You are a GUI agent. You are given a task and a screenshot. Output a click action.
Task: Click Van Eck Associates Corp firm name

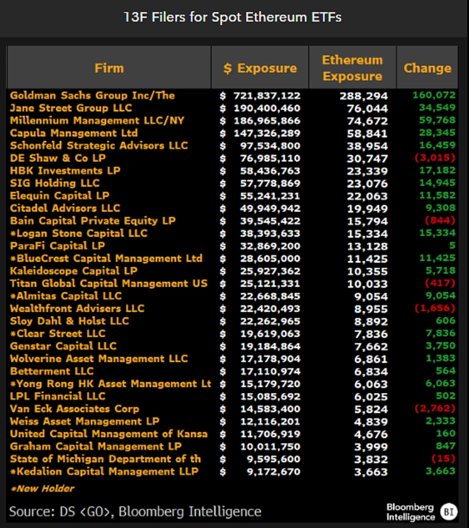pos(74,409)
